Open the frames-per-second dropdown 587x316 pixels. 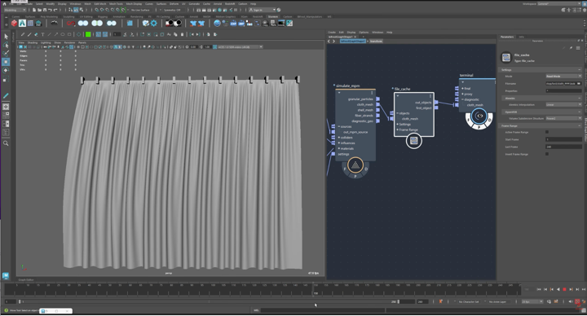[532, 301]
